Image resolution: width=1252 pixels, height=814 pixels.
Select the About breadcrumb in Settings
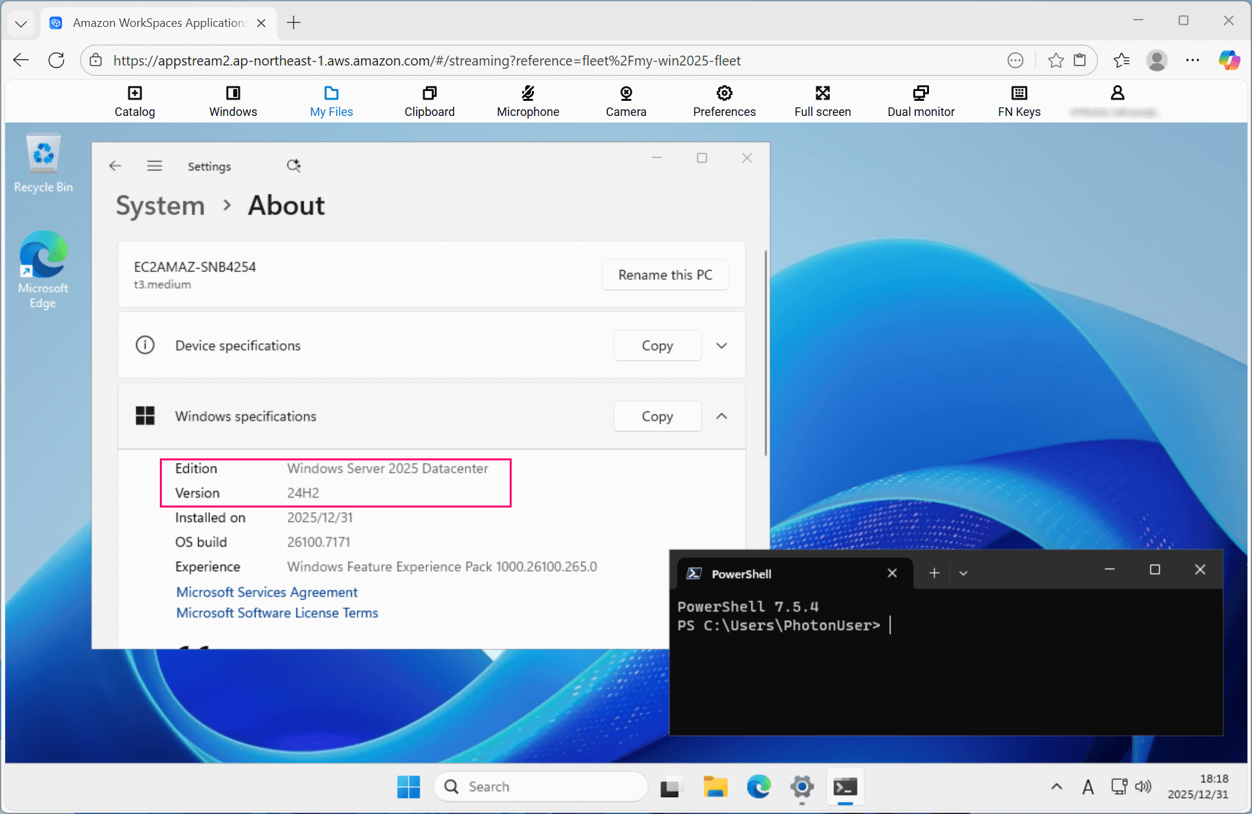click(286, 205)
